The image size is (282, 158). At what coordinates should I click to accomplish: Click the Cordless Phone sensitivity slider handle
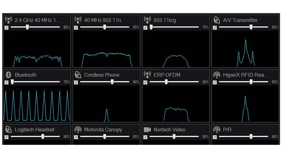click(x=112, y=82)
